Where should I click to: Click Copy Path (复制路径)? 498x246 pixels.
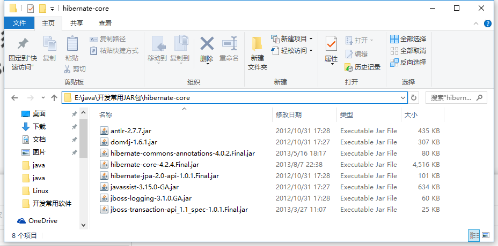[108, 39]
